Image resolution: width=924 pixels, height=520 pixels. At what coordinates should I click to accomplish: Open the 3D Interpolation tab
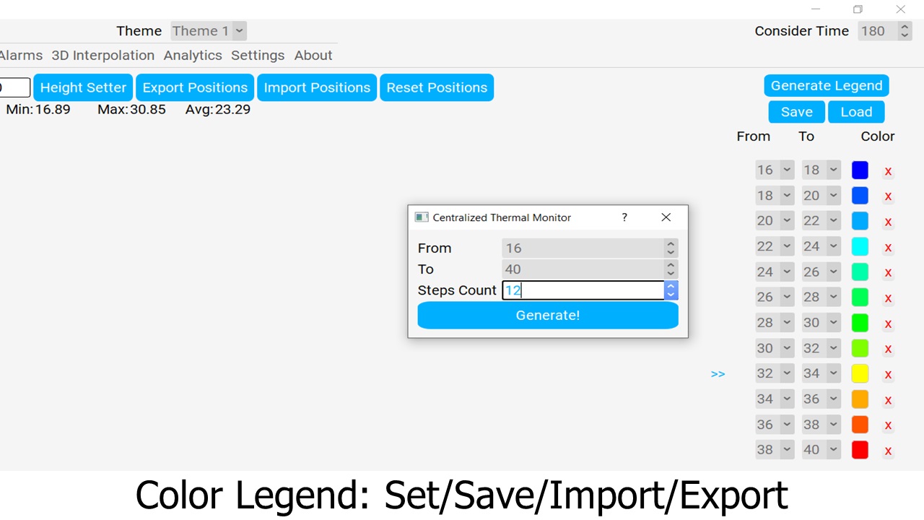tap(103, 56)
